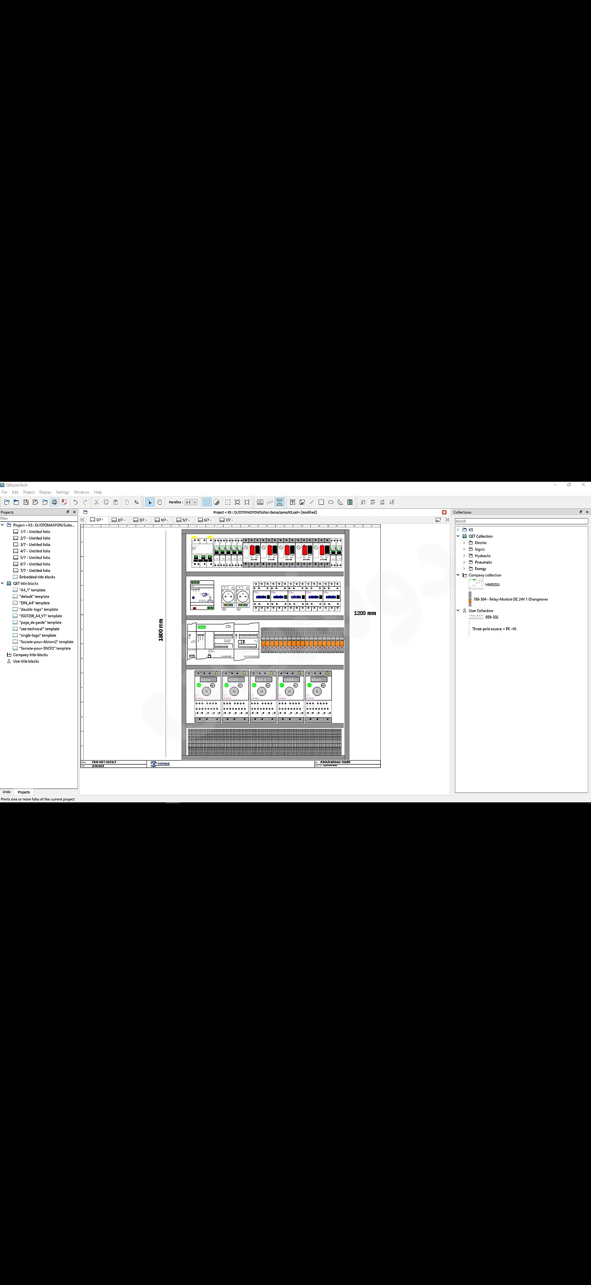Activate the selection arrow mode
Image resolution: width=591 pixels, height=1285 pixels.
point(150,502)
